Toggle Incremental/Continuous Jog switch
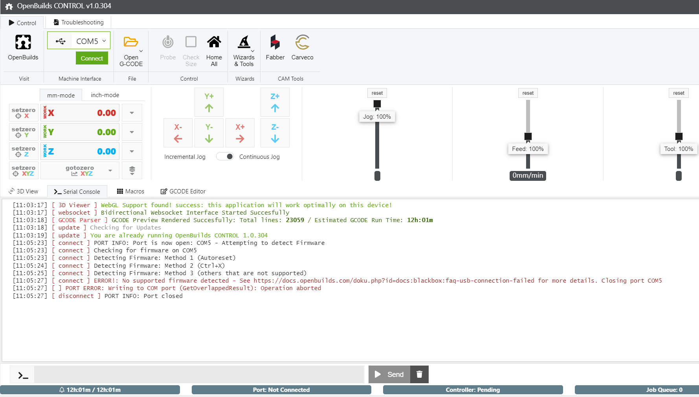The height and width of the screenshot is (397, 699). (225, 156)
